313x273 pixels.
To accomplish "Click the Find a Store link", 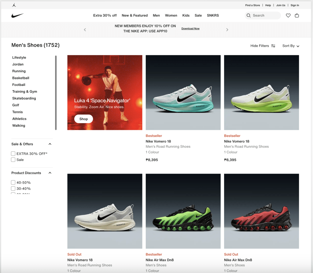I will pyautogui.click(x=252, y=5).
